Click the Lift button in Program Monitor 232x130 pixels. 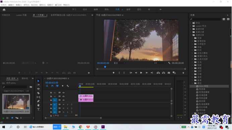(158, 73)
